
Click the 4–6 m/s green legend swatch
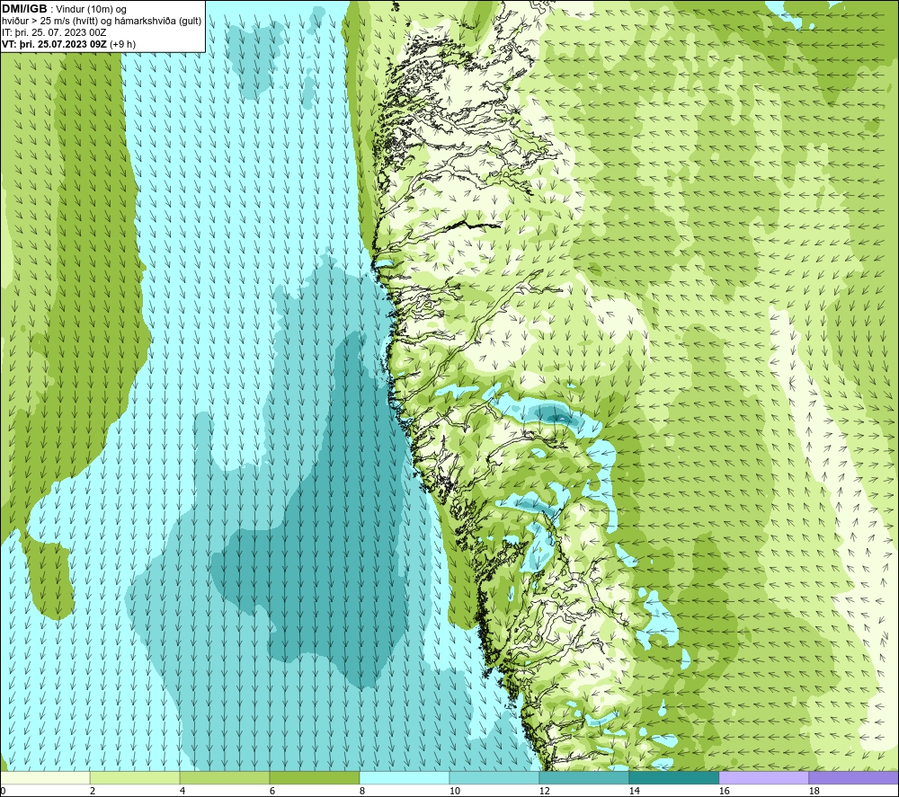(225, 777)
